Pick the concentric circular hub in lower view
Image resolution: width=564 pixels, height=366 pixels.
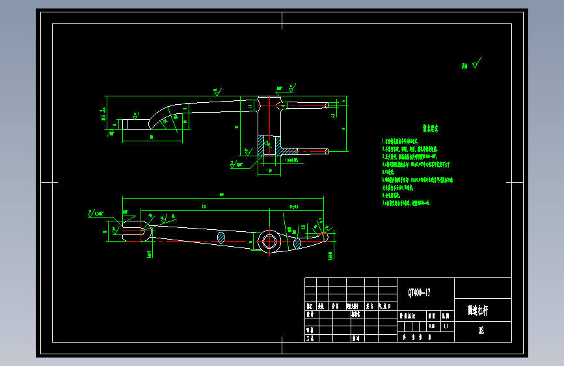[269, 242]
